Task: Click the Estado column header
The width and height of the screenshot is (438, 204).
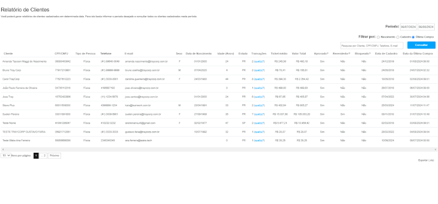Action: 243,53
